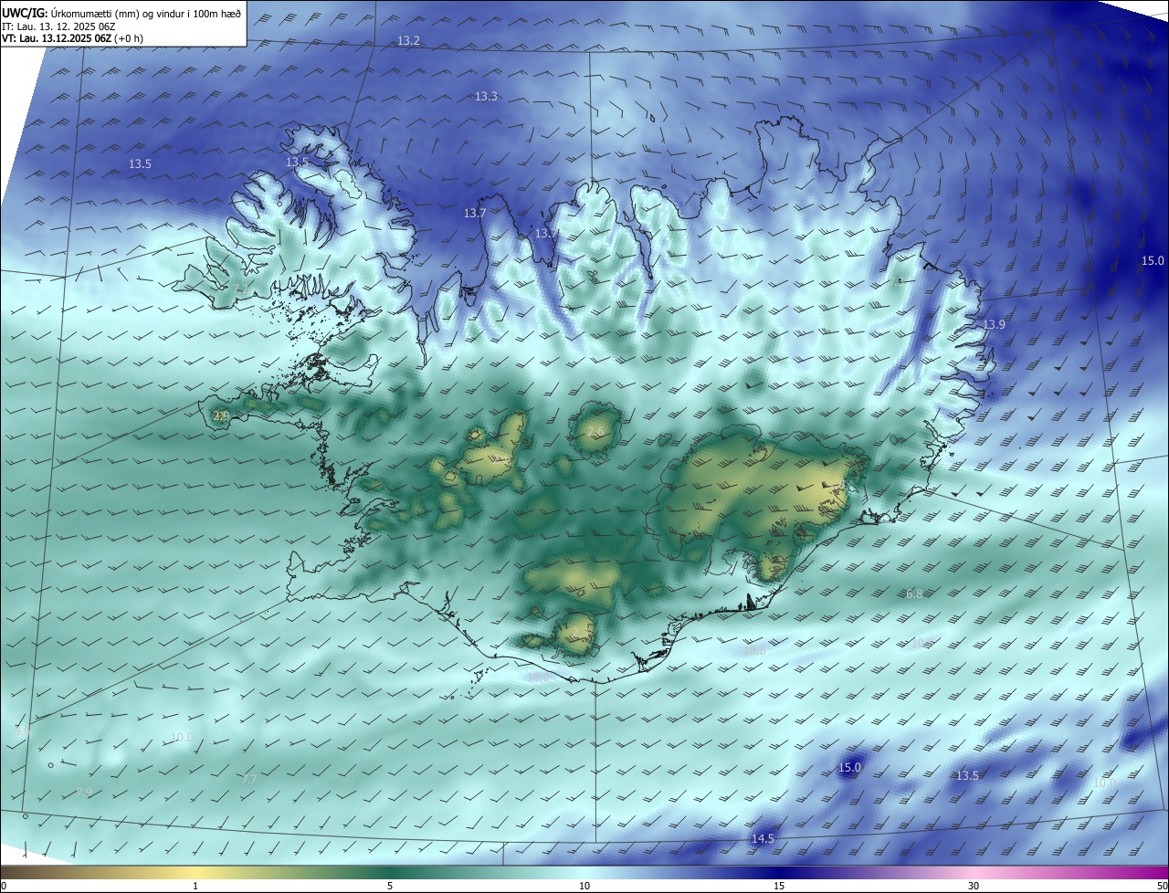Image resolution: width=1169 pixels, height=893 pixels.
Task: Click the 6.8 value southeast of Iceland
Action: (914, 594)
